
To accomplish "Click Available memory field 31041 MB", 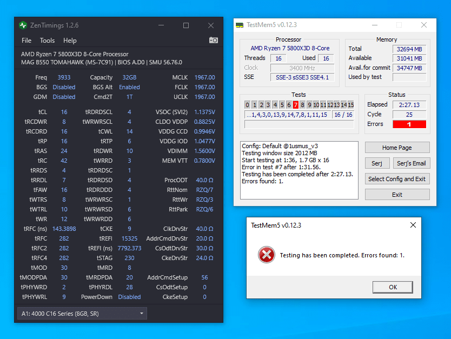I will pos(409,58).
